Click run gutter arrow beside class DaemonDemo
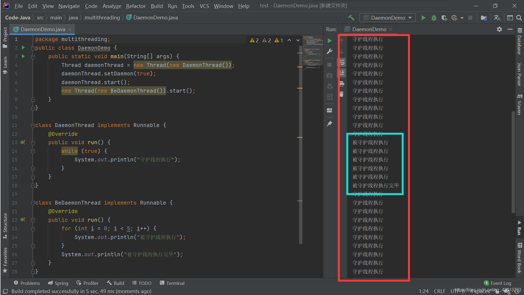524x295 pixels. coord(23,48)
